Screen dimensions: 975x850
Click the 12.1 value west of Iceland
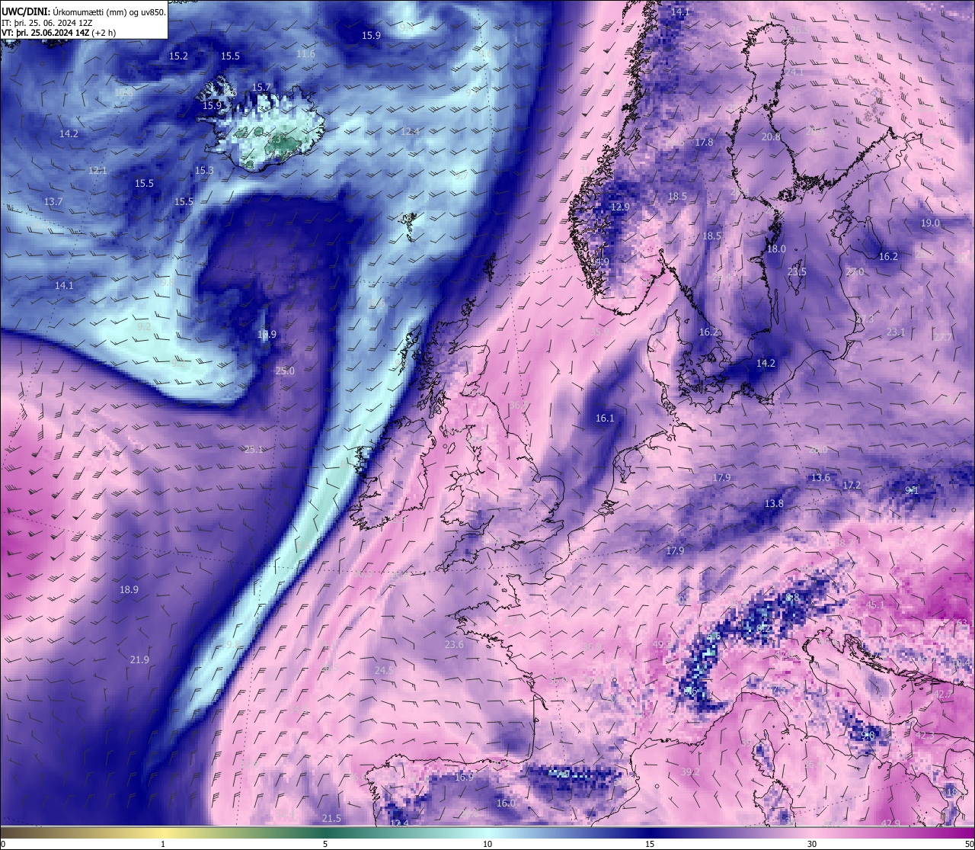click(x=97, y=171)
